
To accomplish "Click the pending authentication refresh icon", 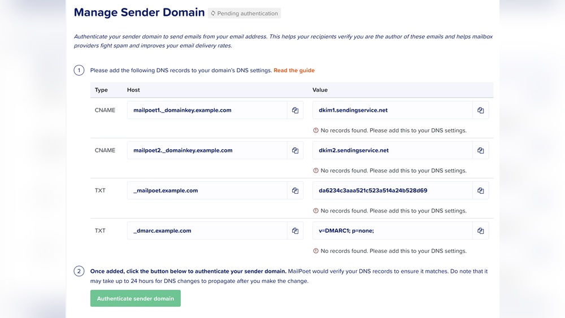I will pos(213,14).
